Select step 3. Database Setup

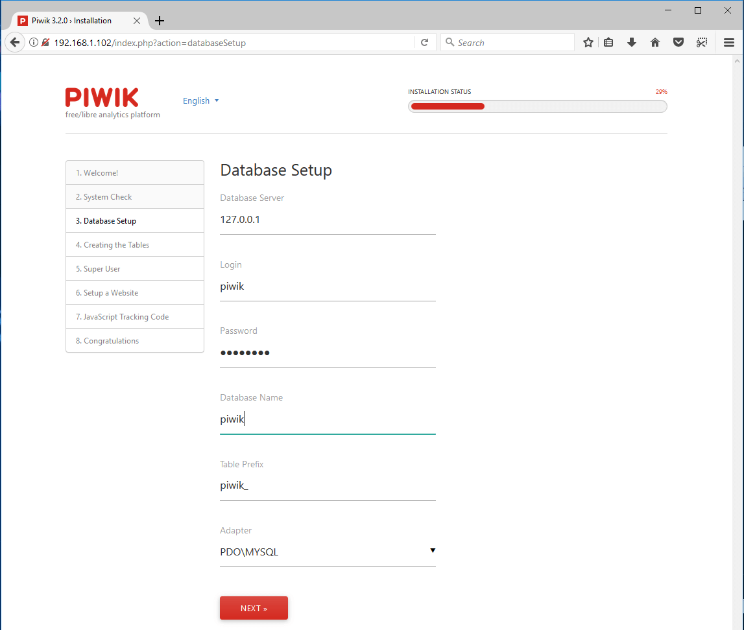coord(135,221)
